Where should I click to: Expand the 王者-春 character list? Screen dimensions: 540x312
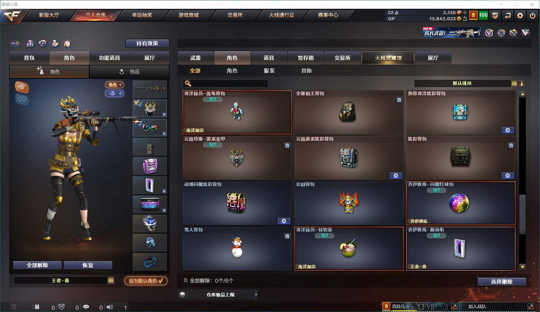pyautogui.click(x=111, y=280)
